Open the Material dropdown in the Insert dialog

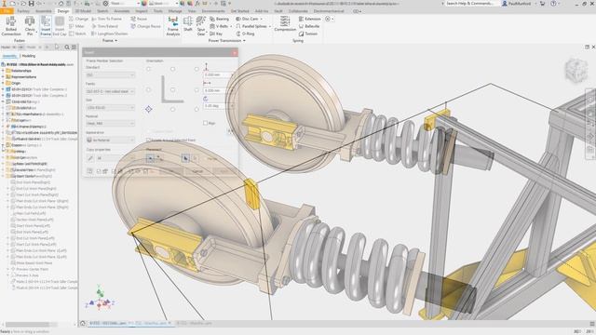pos(110,124)
